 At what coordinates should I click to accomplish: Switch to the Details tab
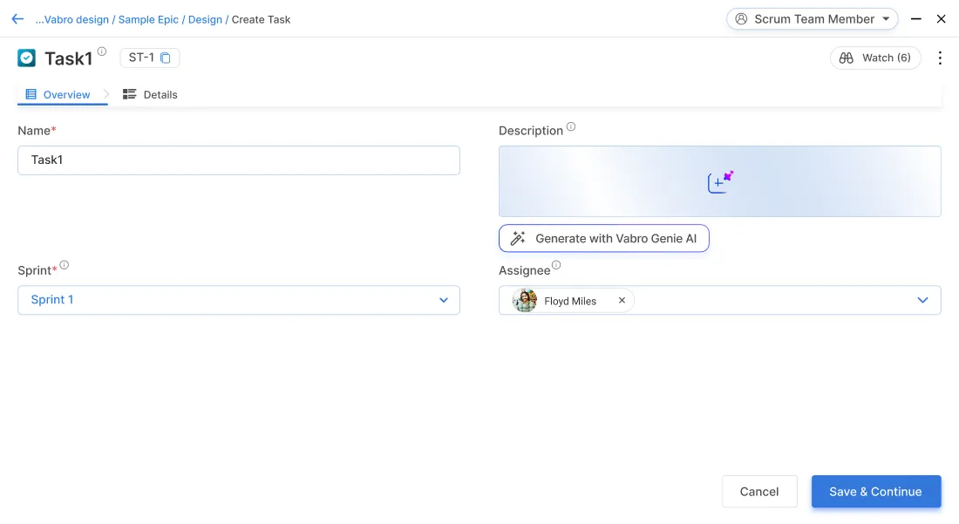point(151,95)
